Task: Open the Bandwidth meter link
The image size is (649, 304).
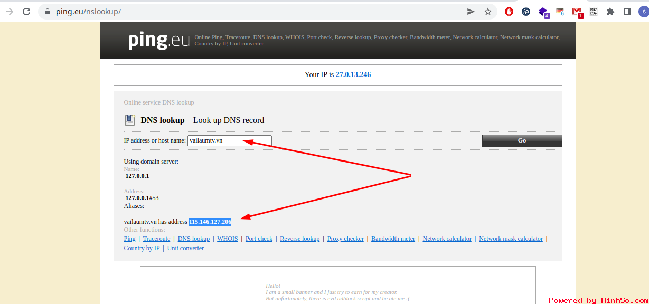Action: pos(393,239)
